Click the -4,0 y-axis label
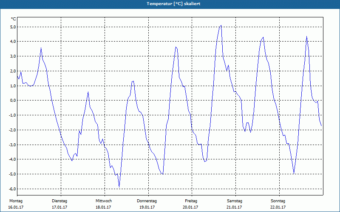Screen dimensions: 340x212 [x=13, y=159]
